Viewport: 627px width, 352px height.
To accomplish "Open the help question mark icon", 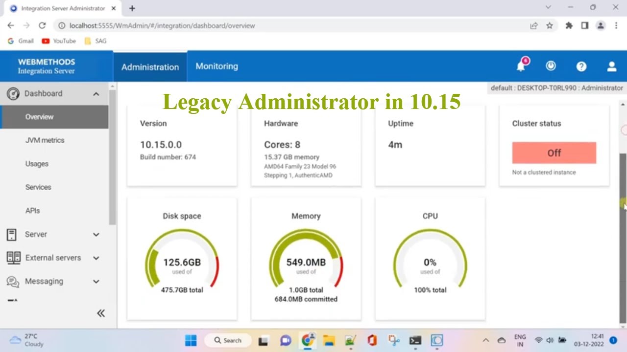I will pyautogui.click(x=581, y=66).
